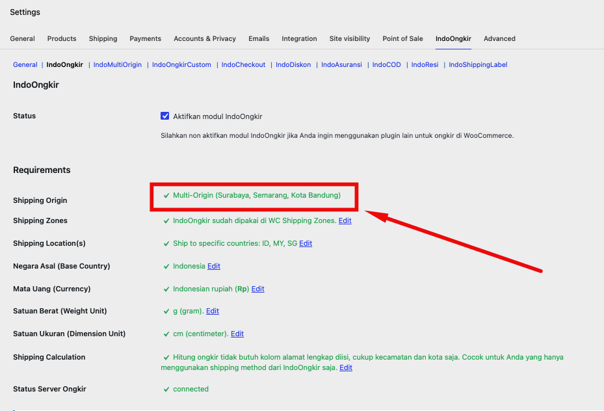The height and width of the screenshot is (411, 604).
Task: Click the cm (centimeter) checkmark icon
Action: [x=166, y=334]
